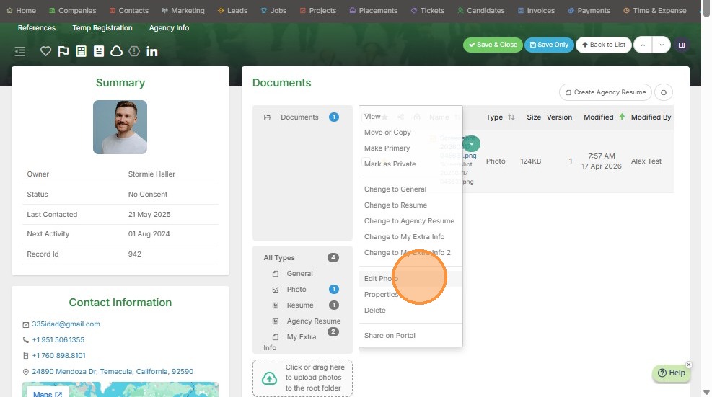Click the Temecula address link
The width and height of the screenshot is (712, 397).
113,372
